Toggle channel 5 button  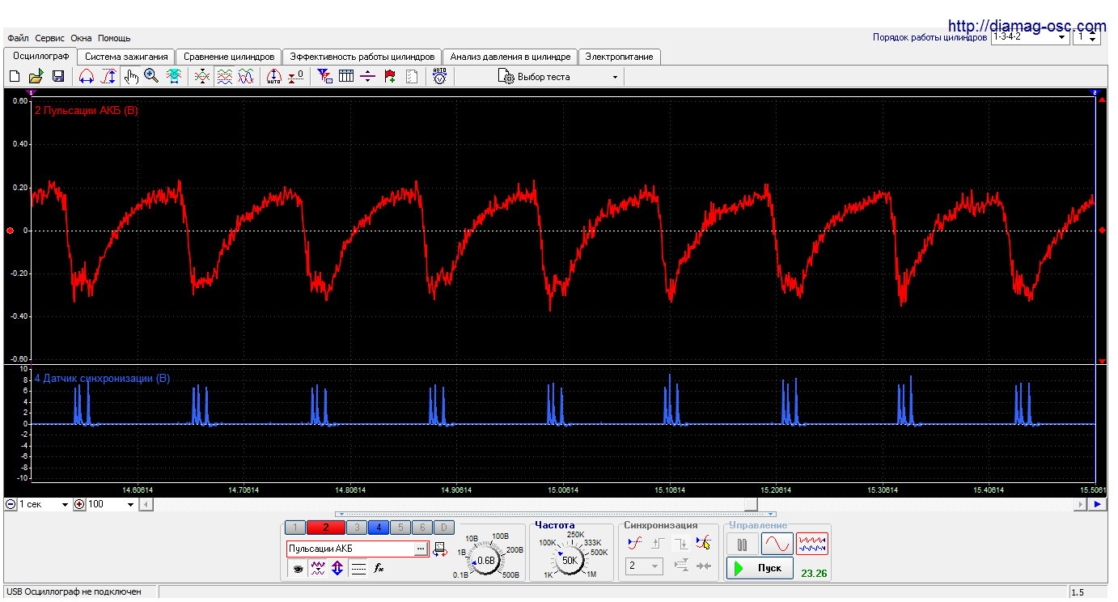[400, 528]
